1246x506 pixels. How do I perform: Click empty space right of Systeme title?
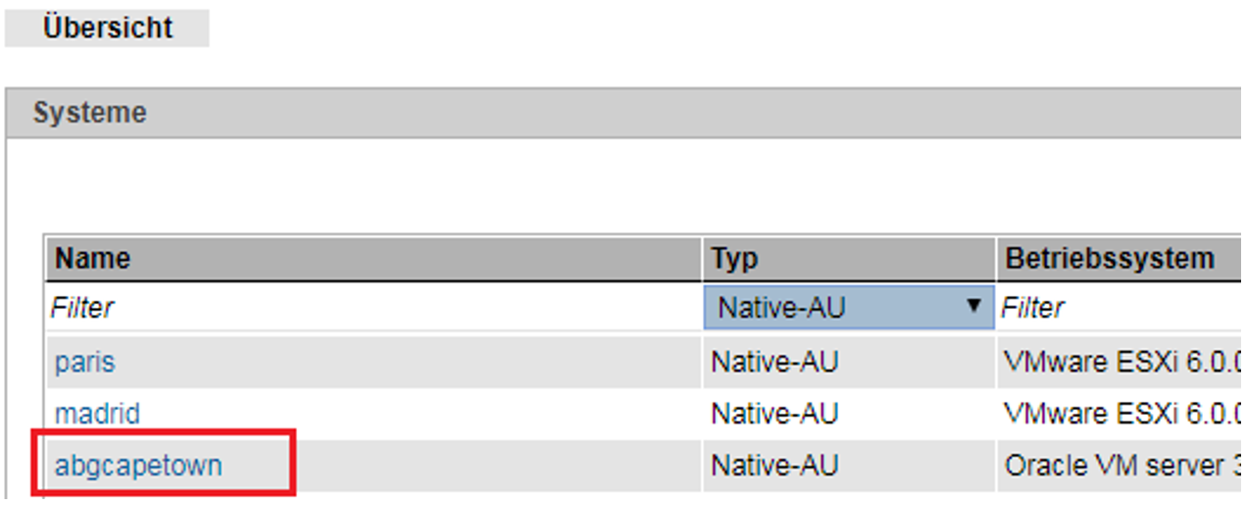[686, 113]
